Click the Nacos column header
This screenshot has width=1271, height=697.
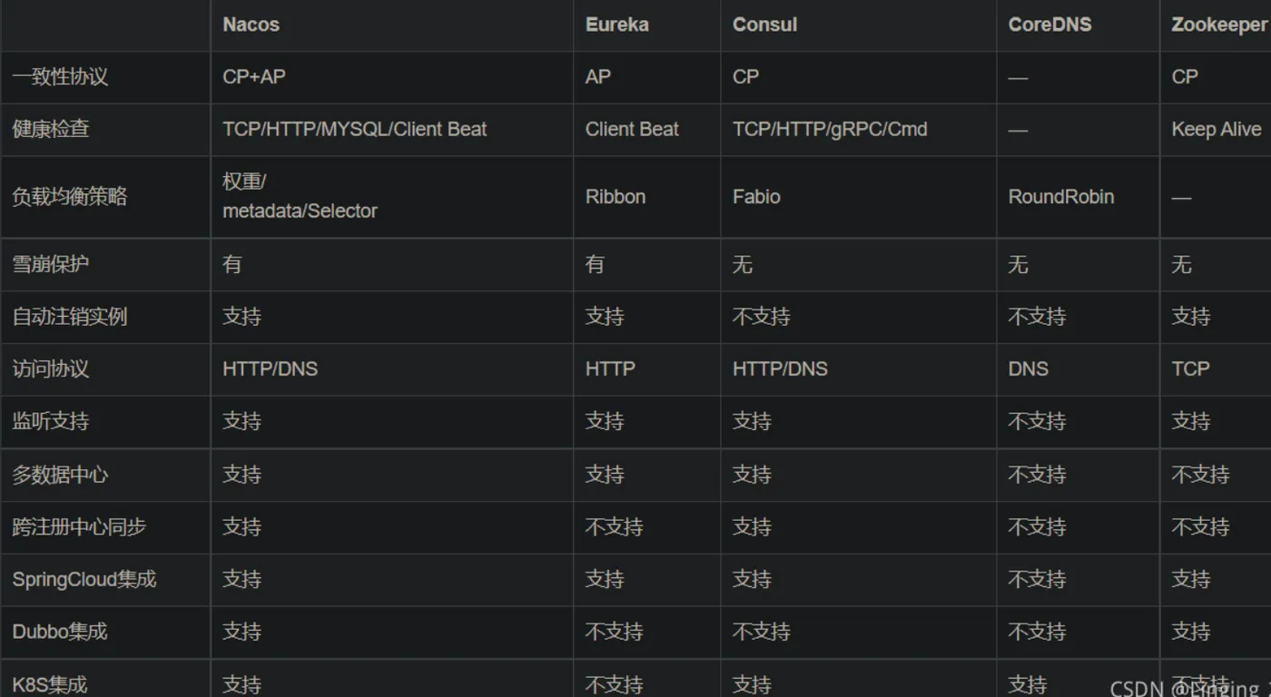pos(251,25)
